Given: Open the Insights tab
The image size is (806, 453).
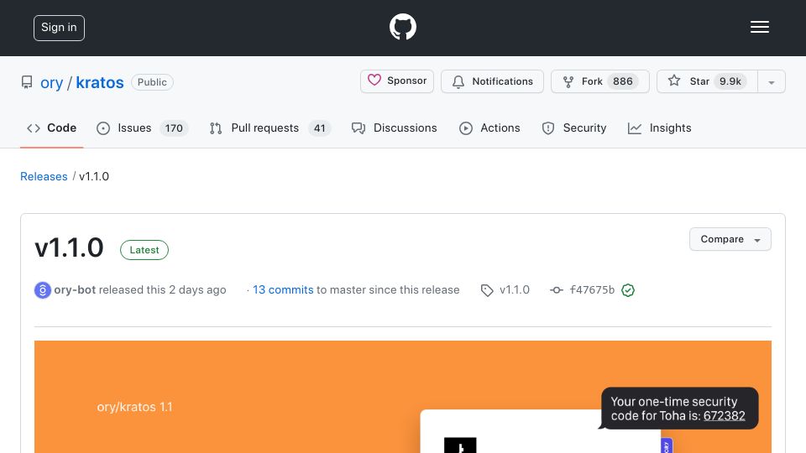Looking at the screenshot, I should click(660, 128).
